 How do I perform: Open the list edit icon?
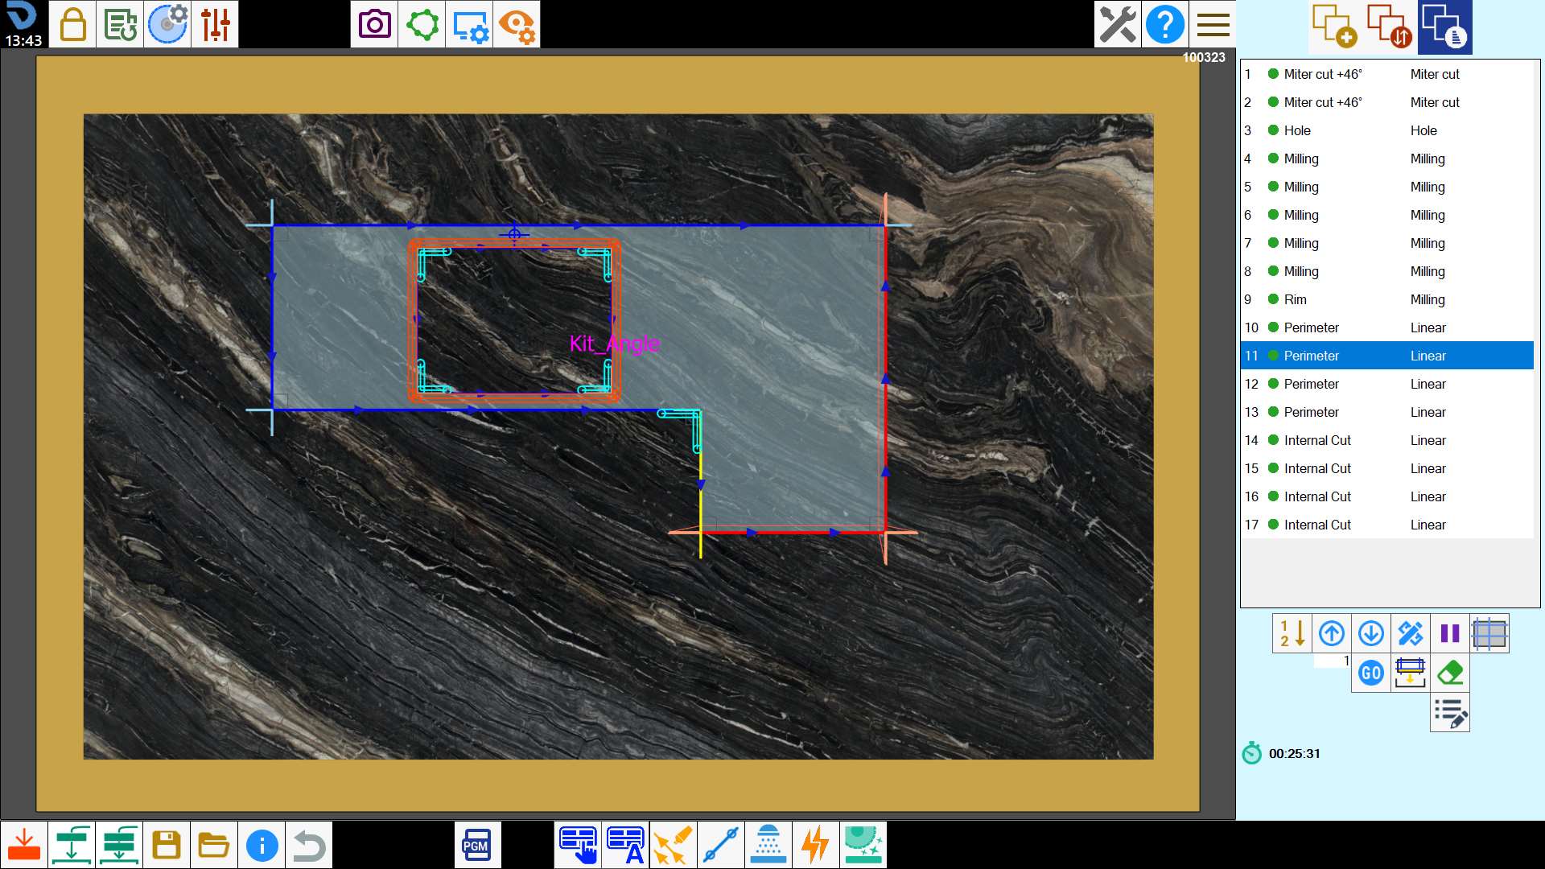click(x=1450, y=713)
